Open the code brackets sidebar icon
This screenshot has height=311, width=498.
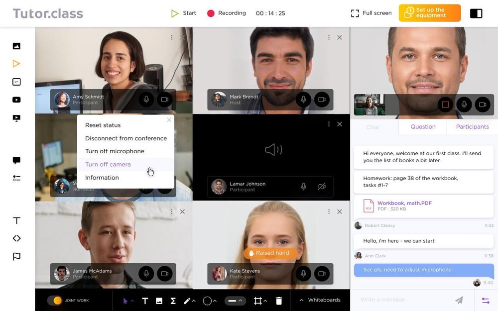point(16,238)
